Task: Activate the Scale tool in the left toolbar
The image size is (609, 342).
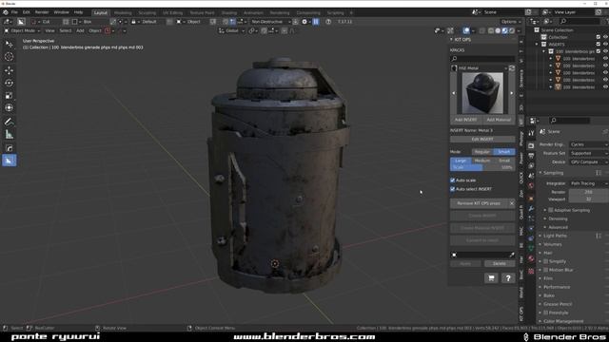Action: coord(9,95)
